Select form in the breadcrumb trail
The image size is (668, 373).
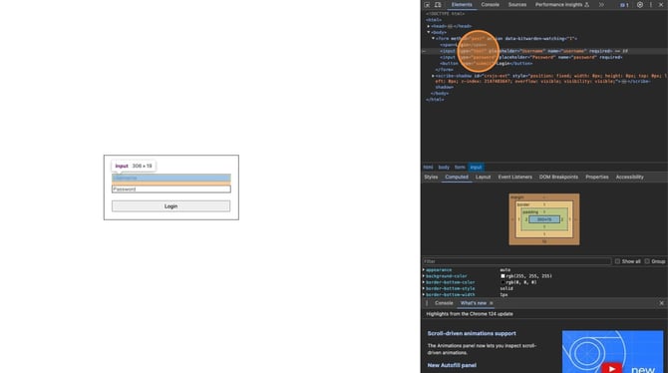(x=460, y=168)
